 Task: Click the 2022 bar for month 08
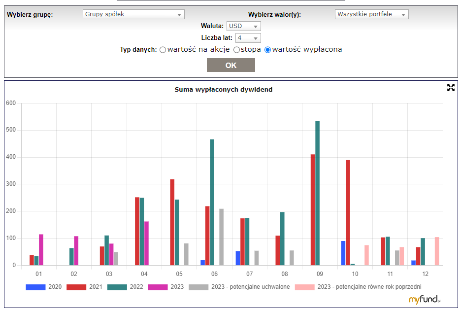(282, 239)
